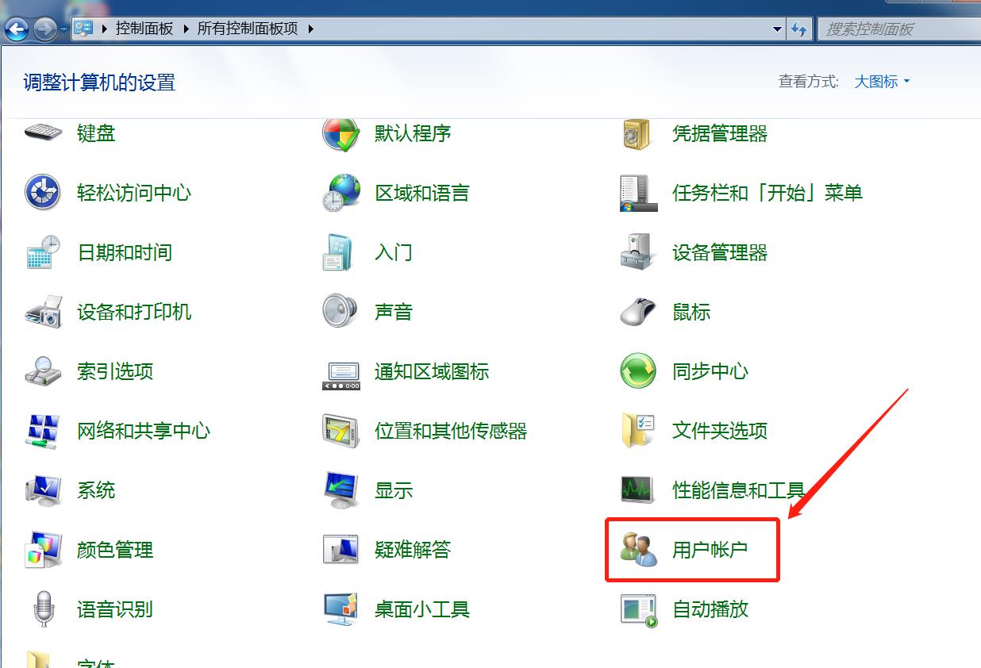Open the 同步中心 green sync icon
This screenshot has width=981, height=668.
pyautogui.click(x=638, y=371)
